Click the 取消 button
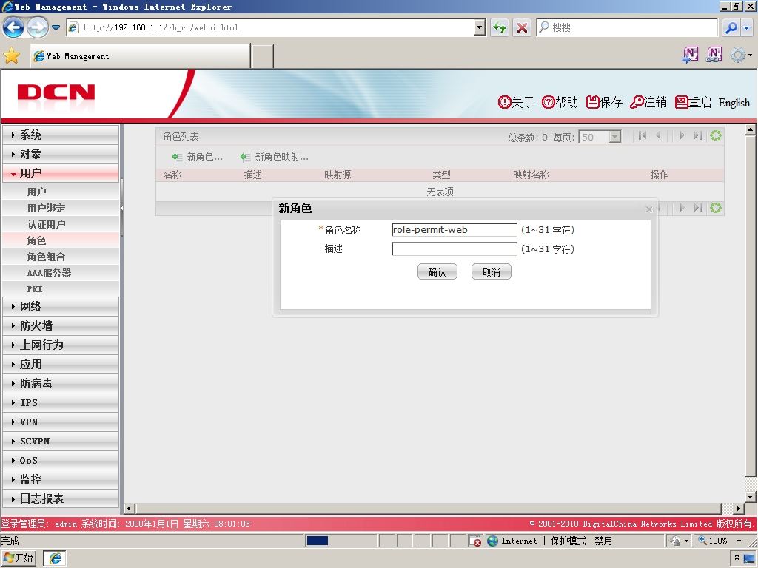The image size is (758, 568). pos(492,272)
